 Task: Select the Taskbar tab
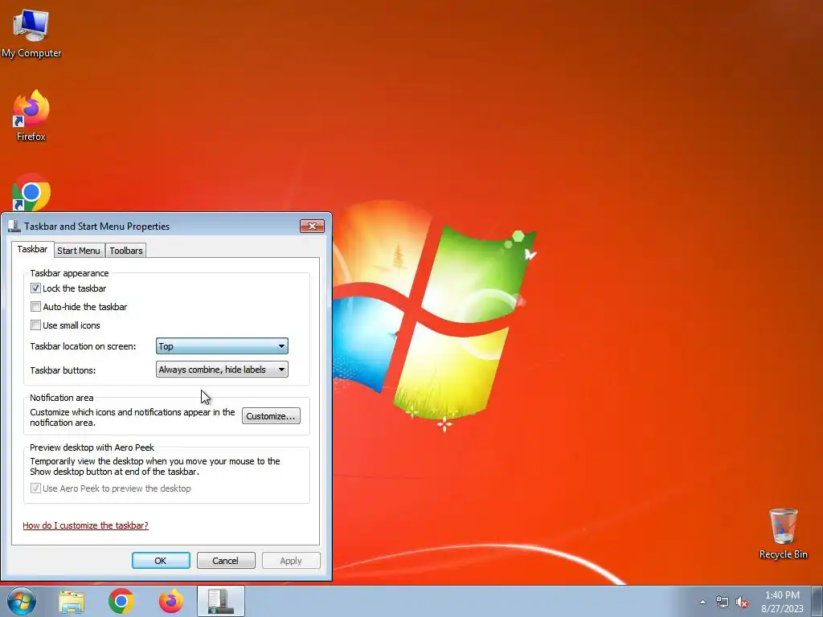(x=32, y=249)
